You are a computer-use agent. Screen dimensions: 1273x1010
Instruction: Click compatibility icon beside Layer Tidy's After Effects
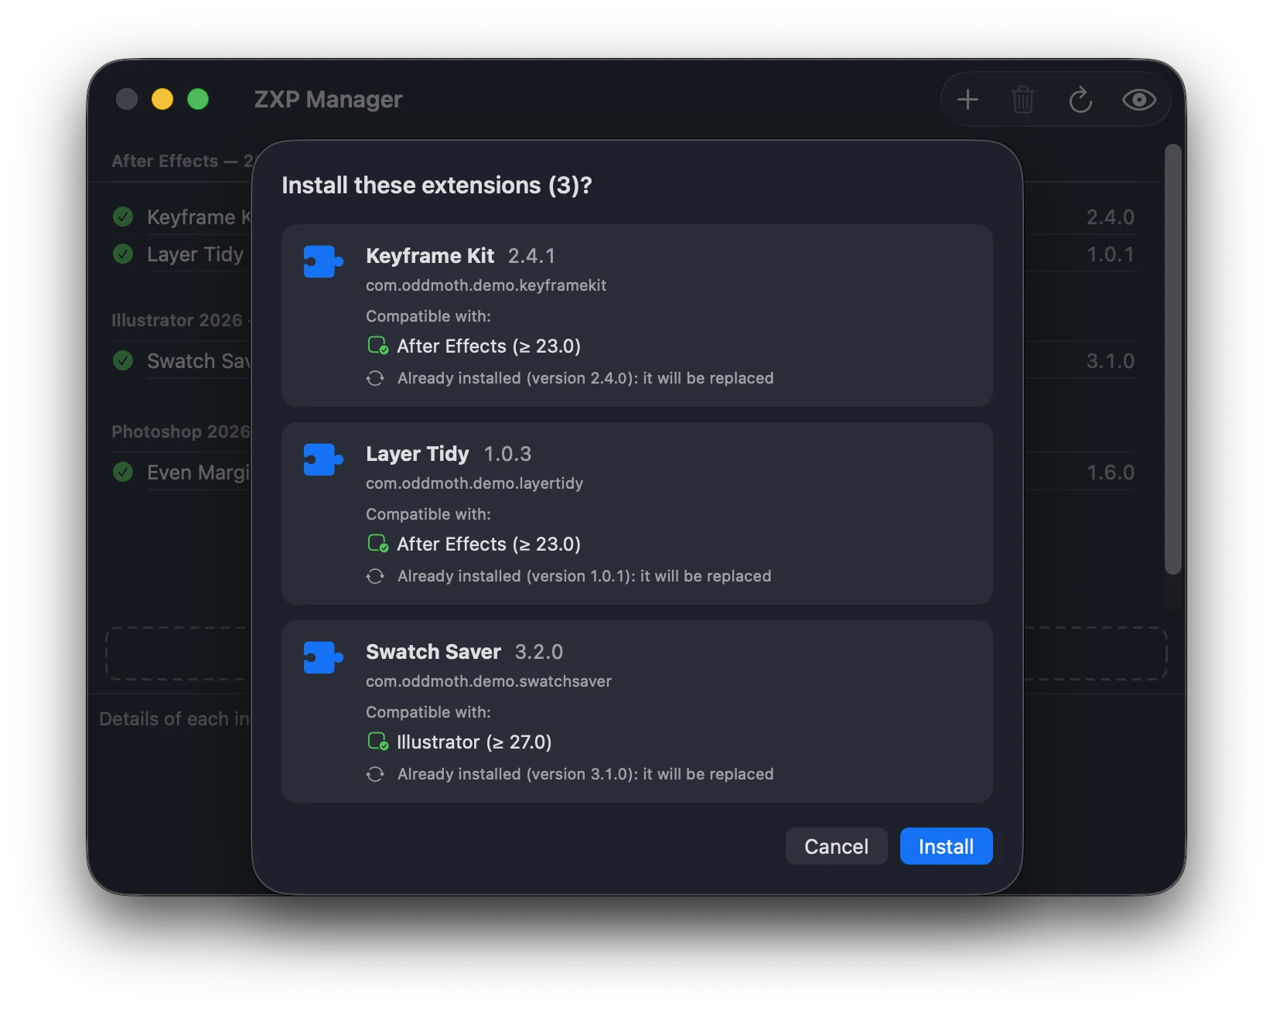[377, 544]
